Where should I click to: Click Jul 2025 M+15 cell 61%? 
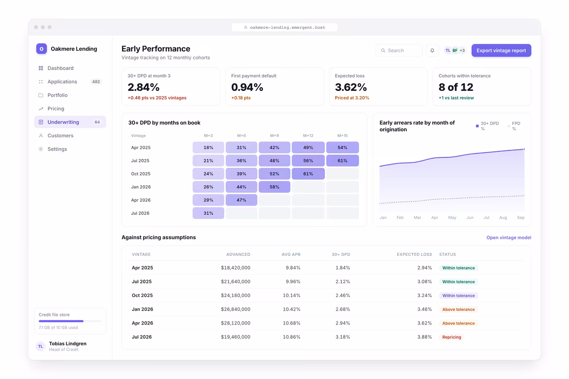point(342,161)
